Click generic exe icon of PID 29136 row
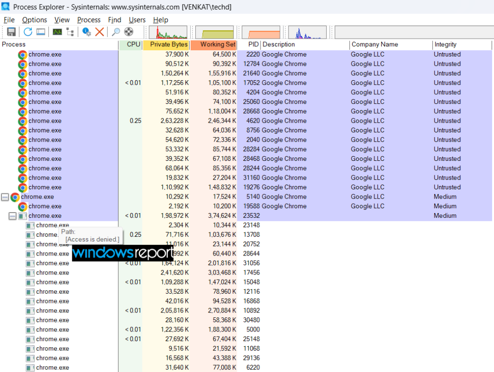This screenshot has width=494, height=372. pos(30,358)
